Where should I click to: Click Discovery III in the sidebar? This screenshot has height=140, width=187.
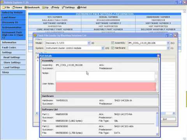tap(13, 22)
